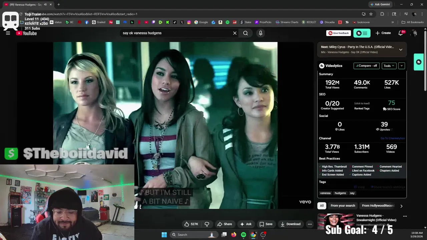427x240 pixels.
Task: Open the Windows Start menu
Action: click(x=164, y=235)
